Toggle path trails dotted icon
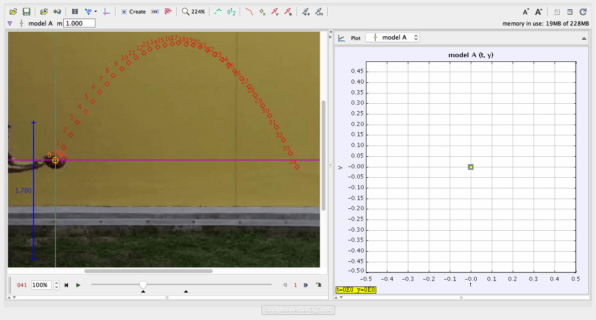This screenshot has height=320, width=596. click(x=218, y=12)
